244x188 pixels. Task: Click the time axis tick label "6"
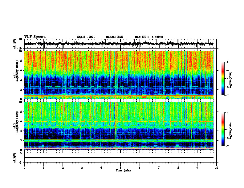140,168
